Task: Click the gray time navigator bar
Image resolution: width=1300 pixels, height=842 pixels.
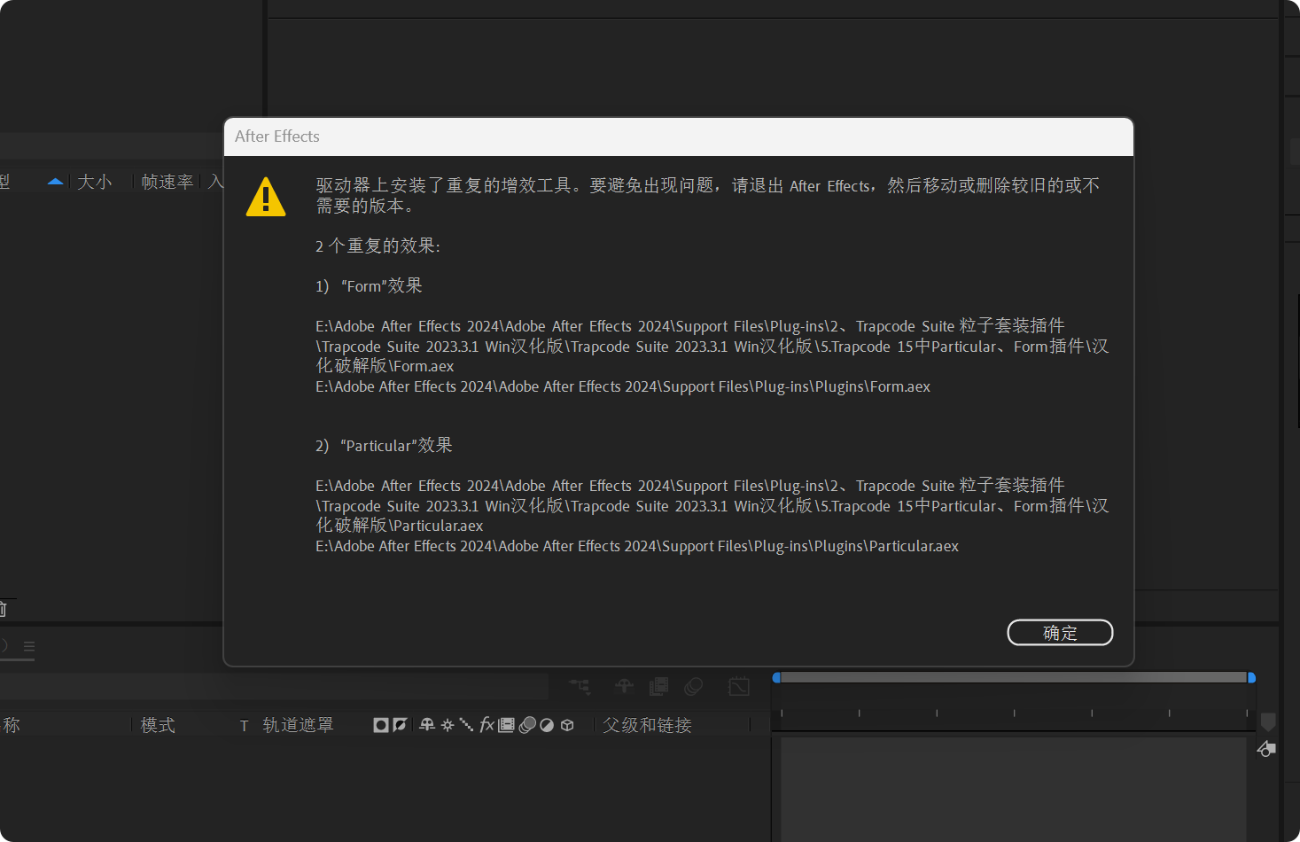Action: 1014,677
